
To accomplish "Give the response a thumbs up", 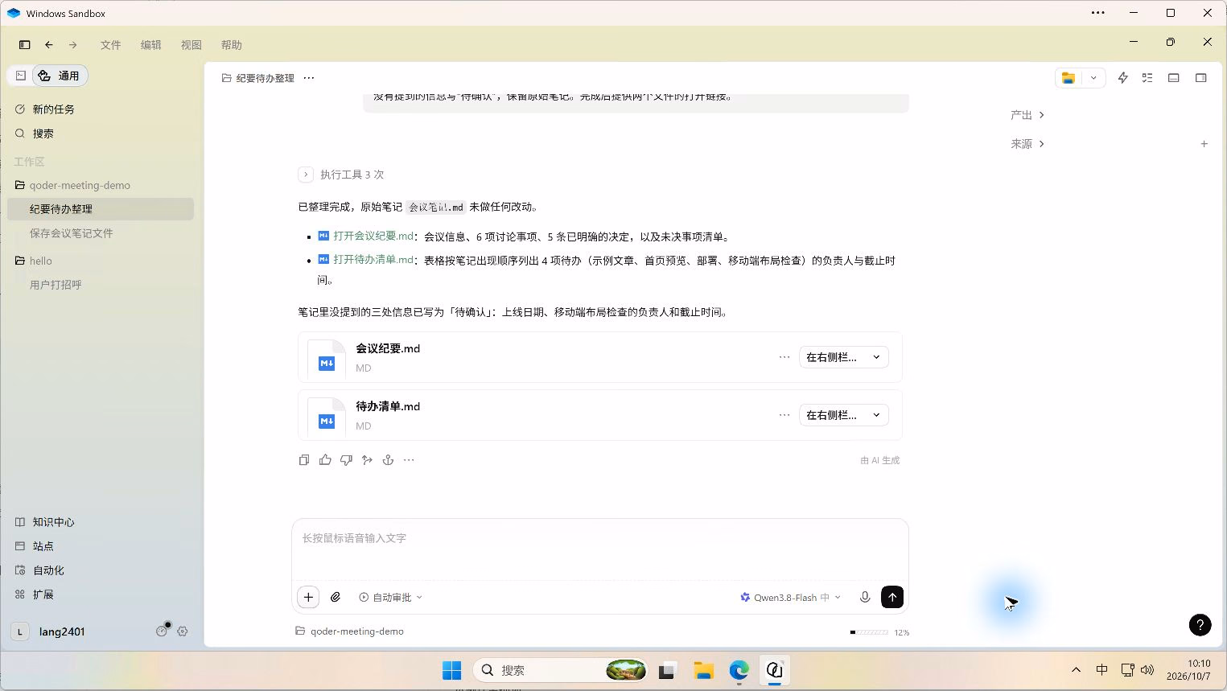I will click(x=325, y=460).
